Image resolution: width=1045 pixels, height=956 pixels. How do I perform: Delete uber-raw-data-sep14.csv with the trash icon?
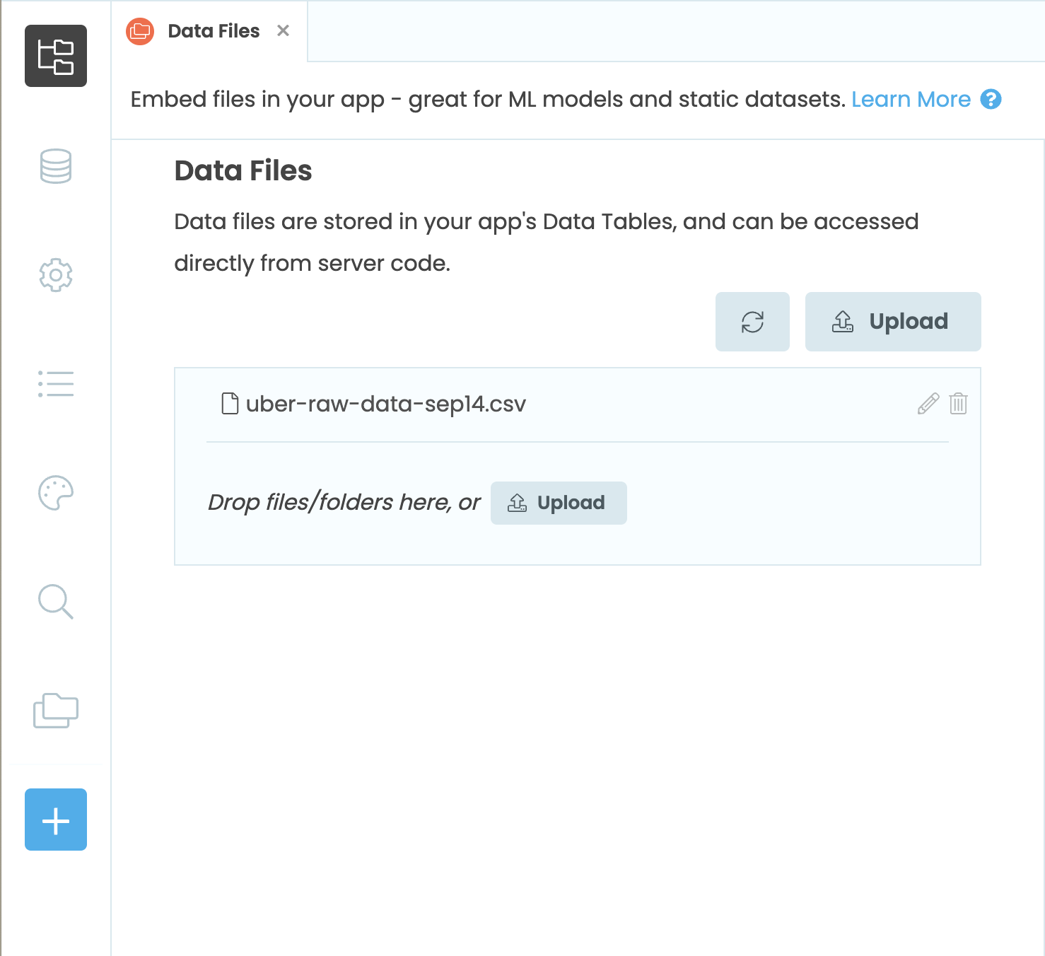pyautogui.click(x=959, y=404)
